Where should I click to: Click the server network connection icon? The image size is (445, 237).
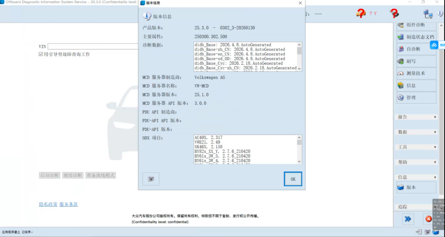(428, 13)
